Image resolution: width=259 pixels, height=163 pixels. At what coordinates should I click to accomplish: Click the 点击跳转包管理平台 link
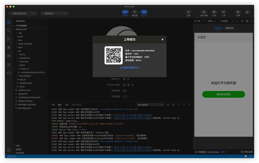point(129,68)
